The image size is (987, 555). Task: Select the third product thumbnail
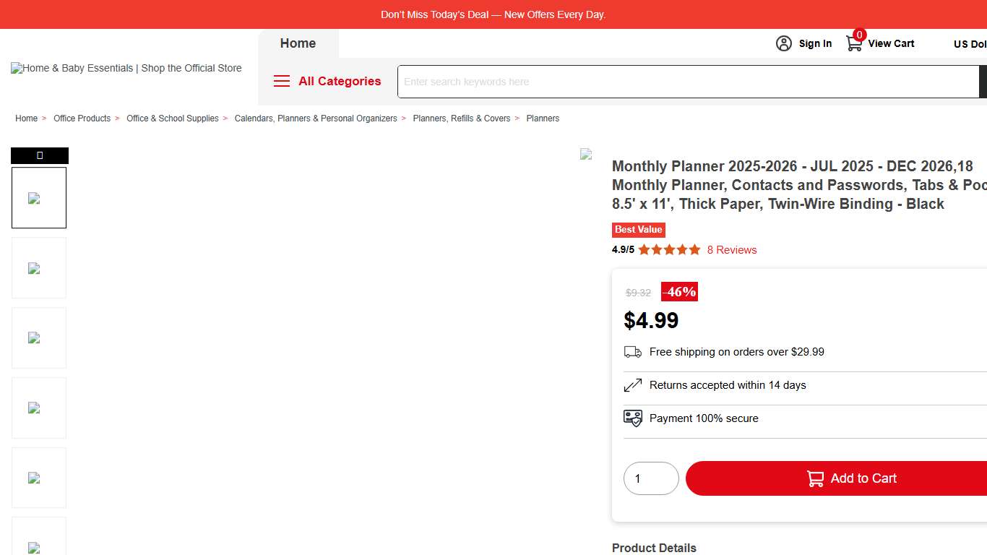(39, 338)
